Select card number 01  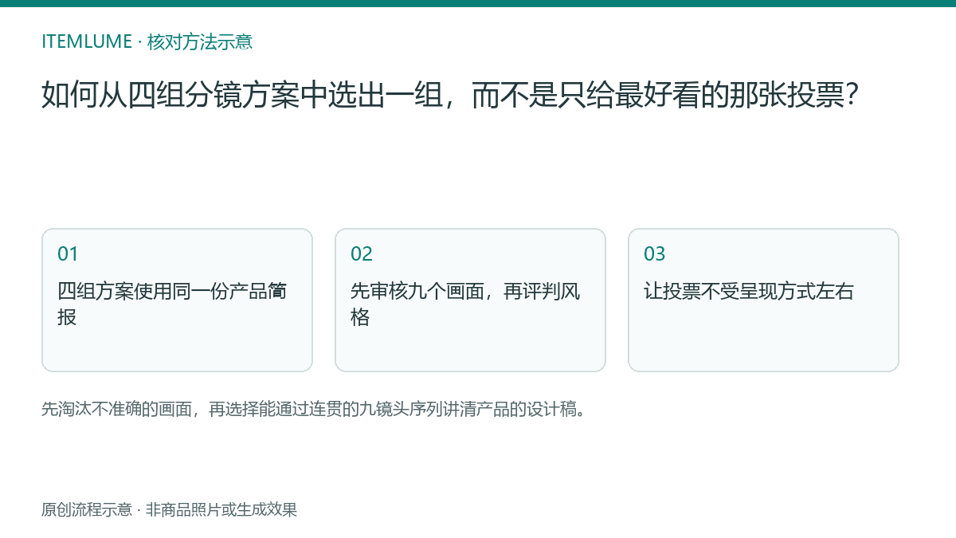177,300
